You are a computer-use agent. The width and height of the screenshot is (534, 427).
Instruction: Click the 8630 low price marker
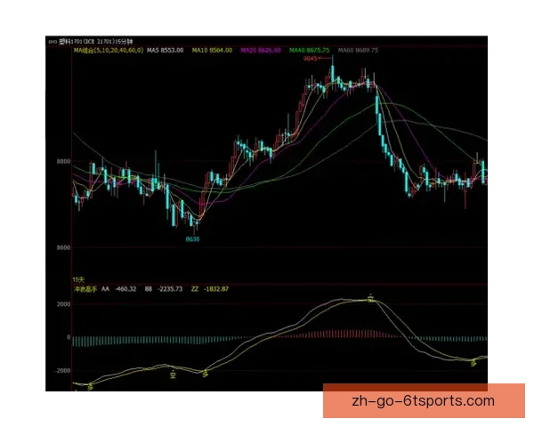point(192,239)
